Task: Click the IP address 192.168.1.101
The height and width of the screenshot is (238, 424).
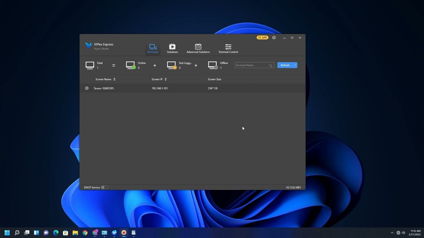Action: (x=160, y=88)
